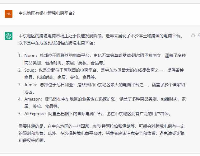Click list number 2 marker
200x156 pixels.
(20, 70)
